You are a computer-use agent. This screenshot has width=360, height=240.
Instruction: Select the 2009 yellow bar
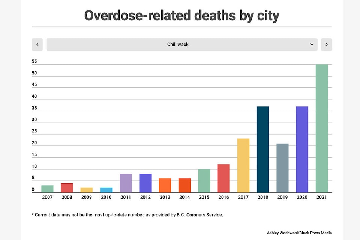pyautogui.click(x=87, y=190)
